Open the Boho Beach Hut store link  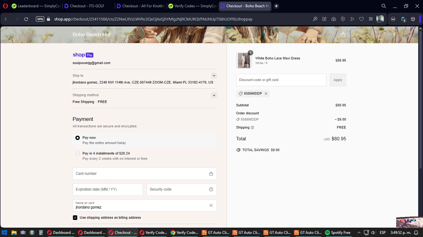[91, 35]
